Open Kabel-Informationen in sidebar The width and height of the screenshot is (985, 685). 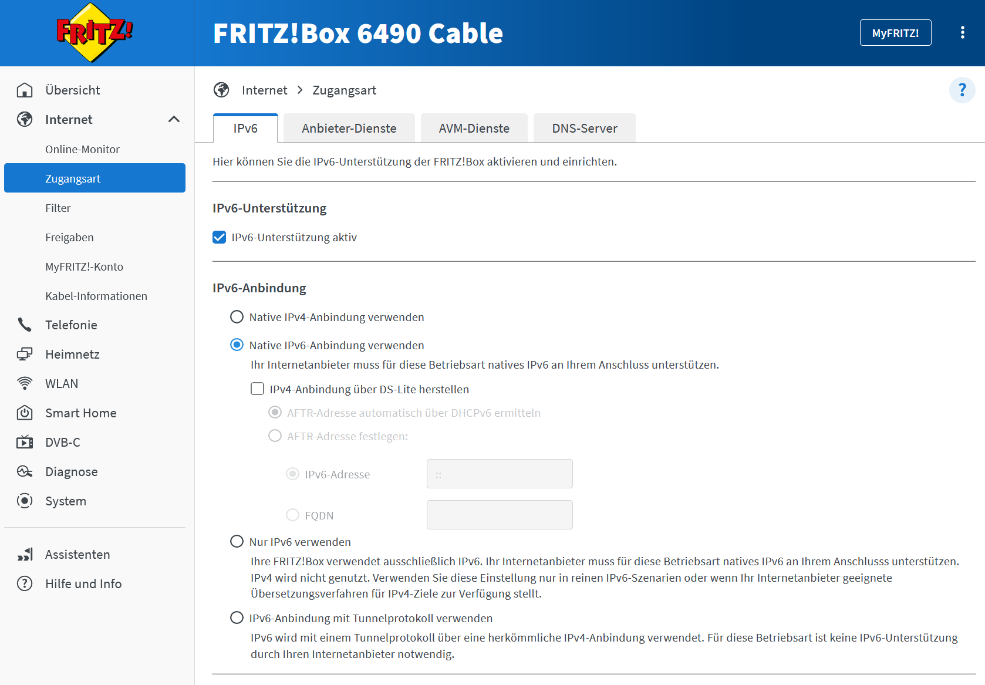tap(96, 296)
